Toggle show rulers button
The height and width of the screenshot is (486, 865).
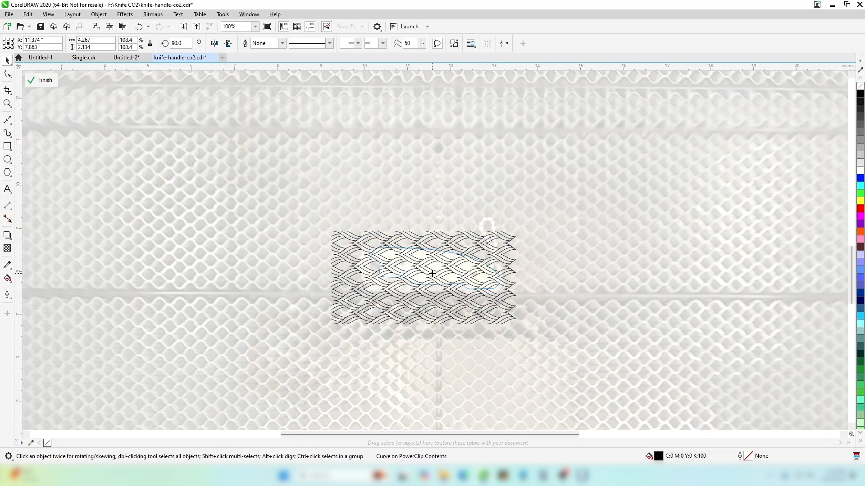[x=284, y=27]
